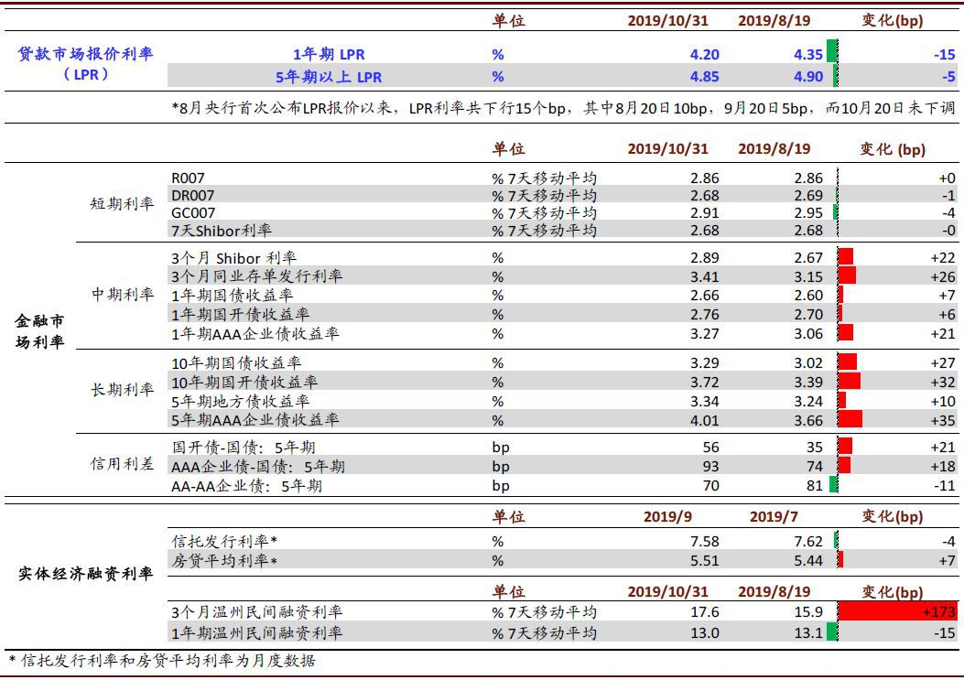This screenshot has width=964, height=680.
Task: Click the 2.91 value for GC007
Action: [705, 212]
